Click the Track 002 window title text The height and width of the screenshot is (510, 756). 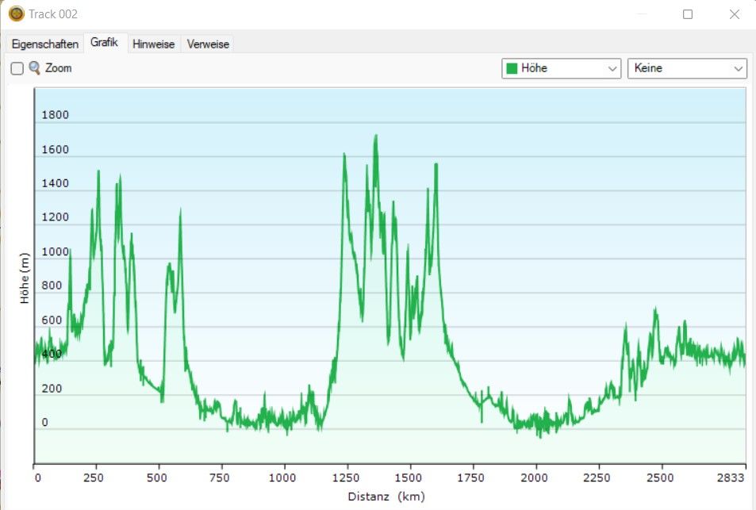[53, 14]
